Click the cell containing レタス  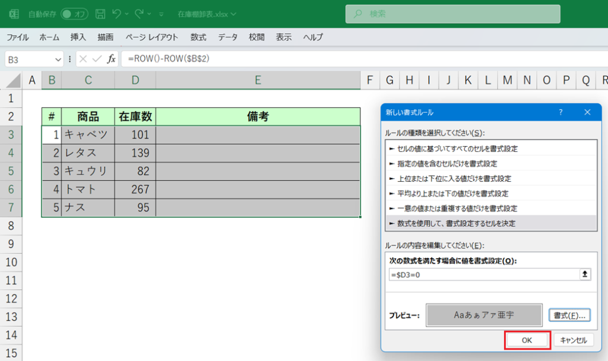coord(88,153)
